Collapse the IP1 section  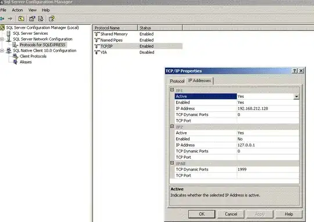[x=172, y=90]
